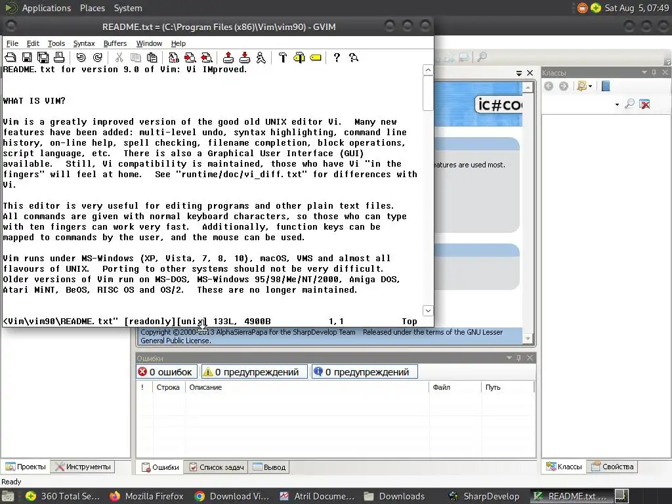
Task: Open Find and Replace tool icon
Action: pyautogui.click(x=173, y=58)
